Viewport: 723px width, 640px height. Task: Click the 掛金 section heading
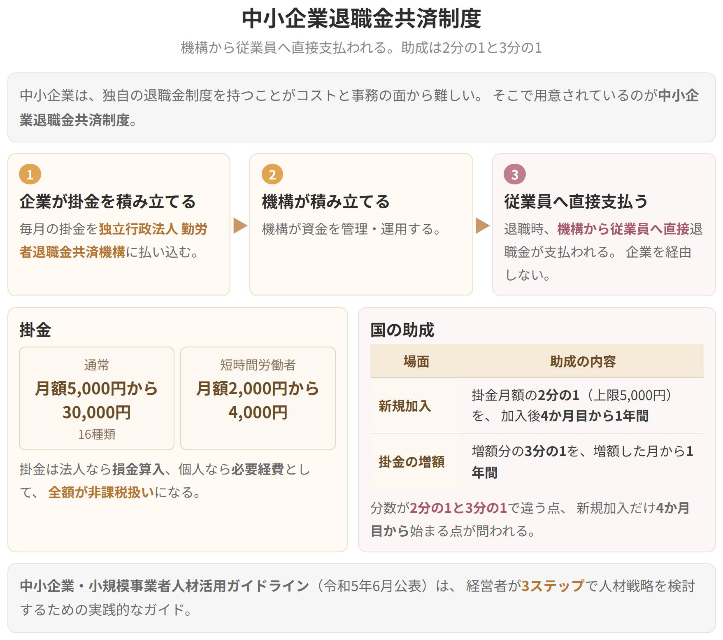click(35, 330)
